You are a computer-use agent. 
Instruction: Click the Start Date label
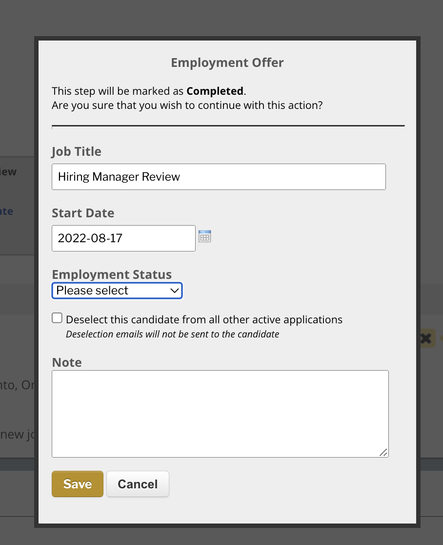83,213
